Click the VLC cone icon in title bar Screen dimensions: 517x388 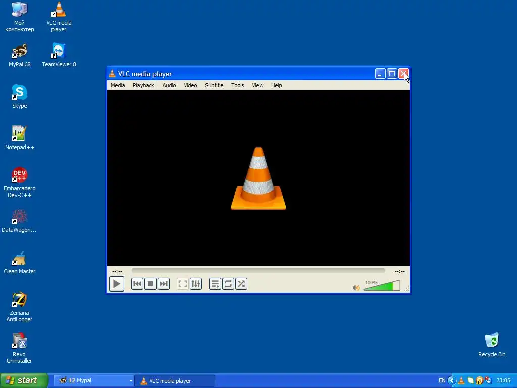click(112, 74)
